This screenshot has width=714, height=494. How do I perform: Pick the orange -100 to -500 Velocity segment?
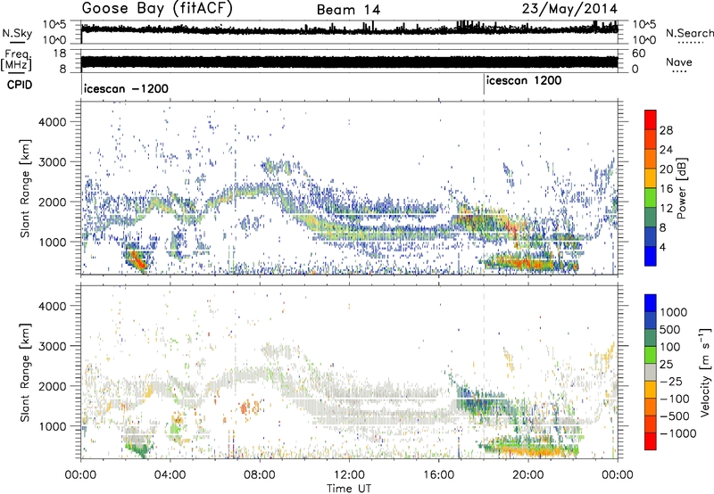[651, 408]
